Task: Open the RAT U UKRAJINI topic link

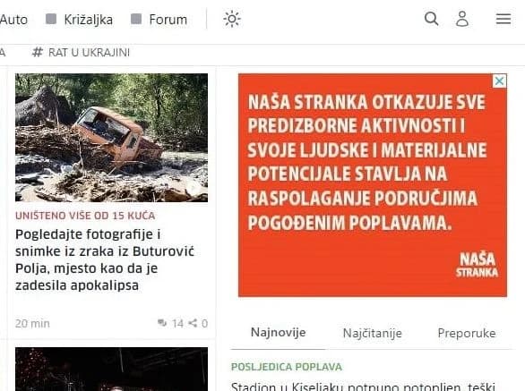Action: pos(89,53)
